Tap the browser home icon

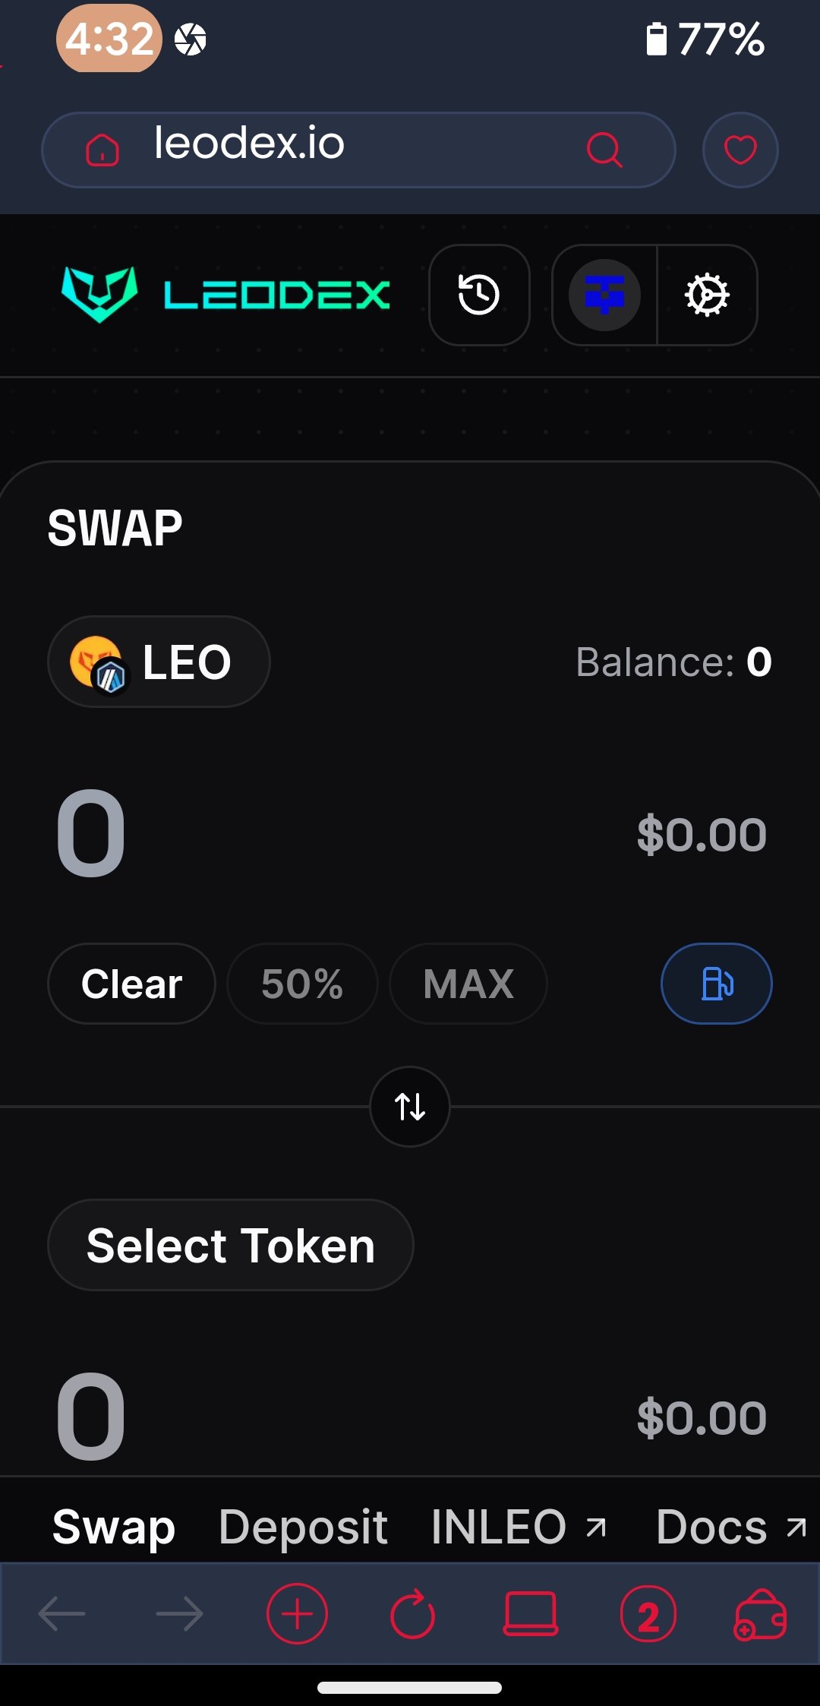coord(102,150)
